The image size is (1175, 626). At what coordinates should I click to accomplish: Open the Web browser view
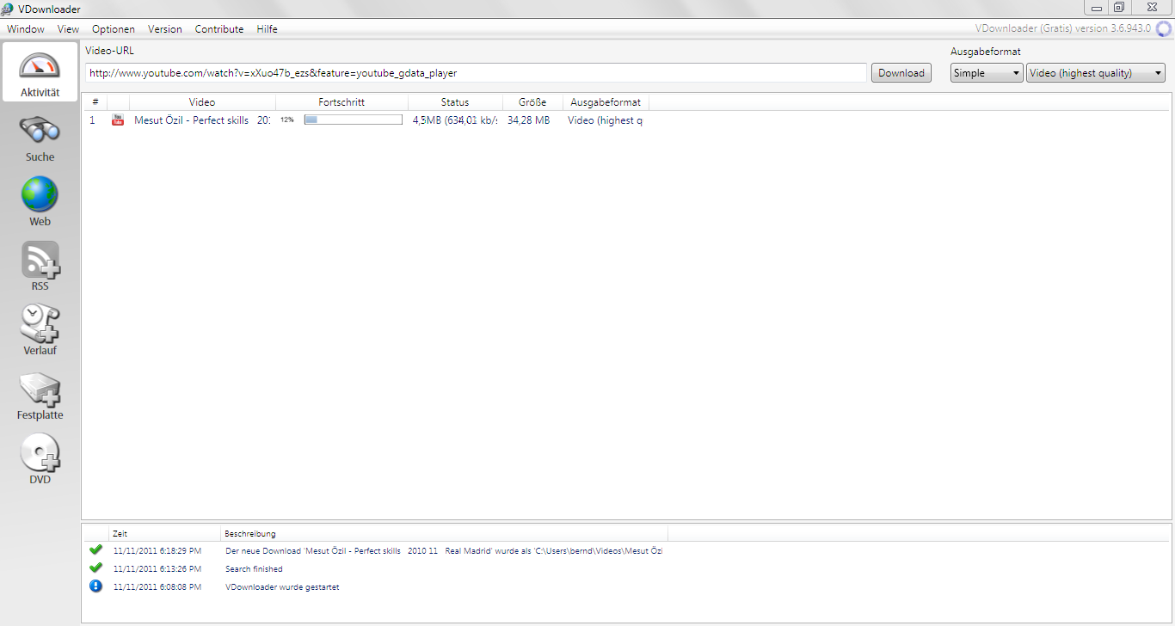point(40,199)
